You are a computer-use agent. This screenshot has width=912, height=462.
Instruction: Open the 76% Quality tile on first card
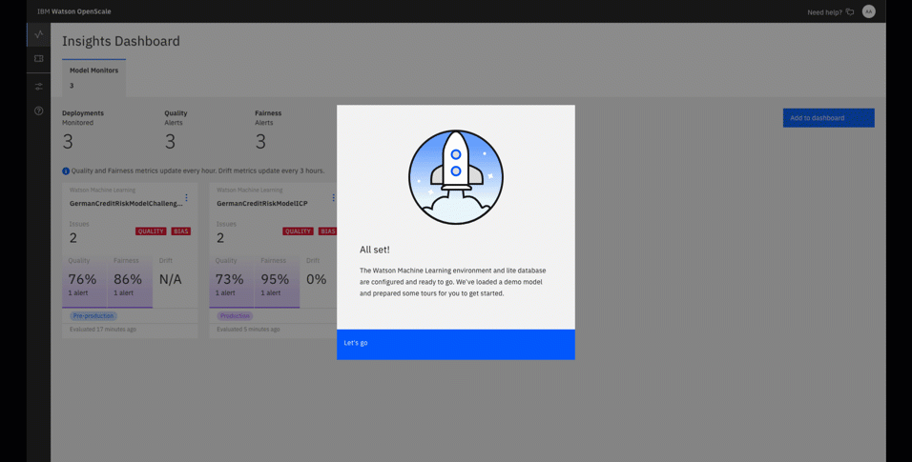click(x=84, y=282)
